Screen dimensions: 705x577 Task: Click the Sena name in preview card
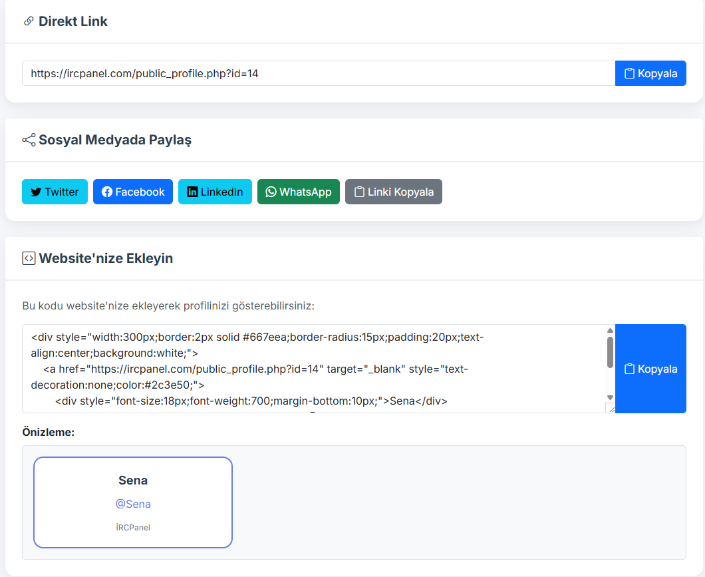tap(133, 480)
